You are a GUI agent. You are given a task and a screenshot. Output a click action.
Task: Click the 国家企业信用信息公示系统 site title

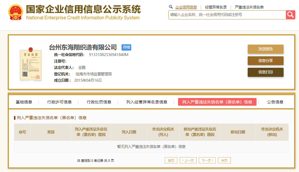point(83,9)
